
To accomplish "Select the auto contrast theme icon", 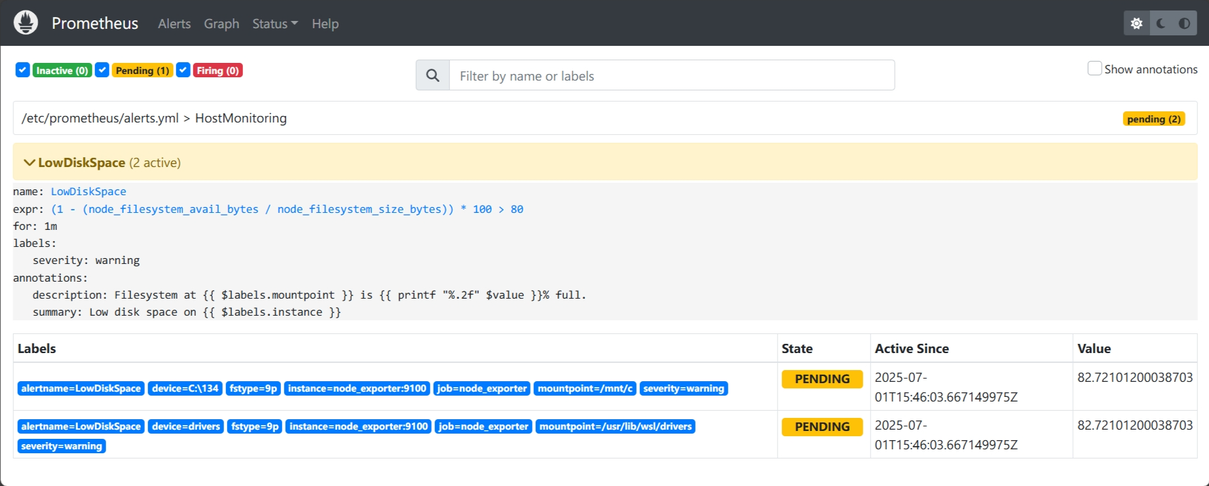I will coord(1184,24).
